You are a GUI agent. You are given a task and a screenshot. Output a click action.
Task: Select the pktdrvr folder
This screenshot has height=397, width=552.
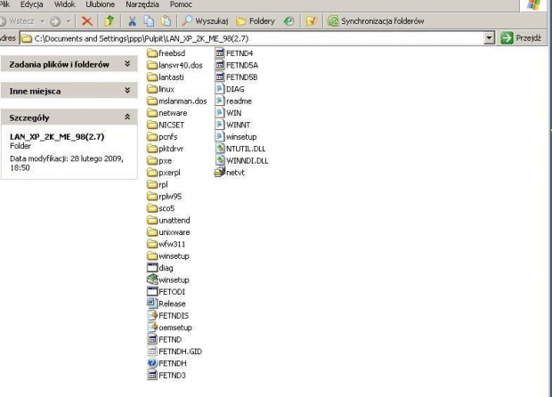166,149
